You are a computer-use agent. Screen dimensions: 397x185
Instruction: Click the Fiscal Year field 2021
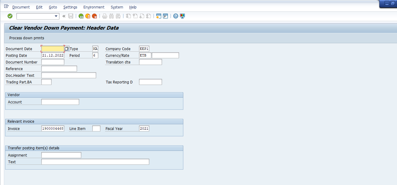pyautogui.click(x=144, y=128)
